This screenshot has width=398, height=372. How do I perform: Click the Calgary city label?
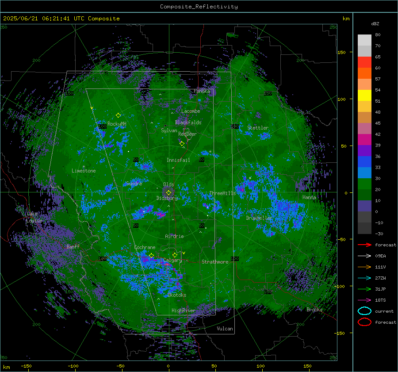click(172, 260)
